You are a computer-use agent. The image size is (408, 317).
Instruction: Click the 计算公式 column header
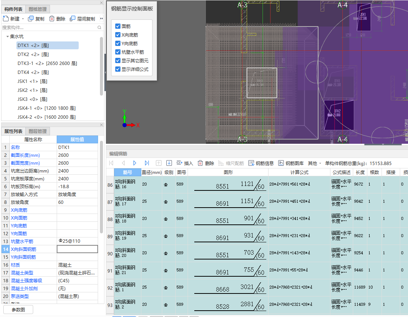click(299, 172)
